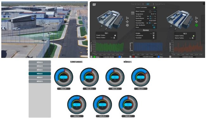Select MÓDULO A in the module list
Image resolution: width=207 pixels, height=124 pixels.
pyautogui.click(x=40, y=62)
